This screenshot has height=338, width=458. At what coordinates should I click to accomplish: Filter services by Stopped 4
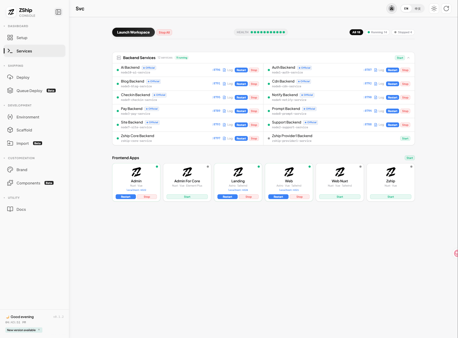pyautogui.click(x=403, y=32)
